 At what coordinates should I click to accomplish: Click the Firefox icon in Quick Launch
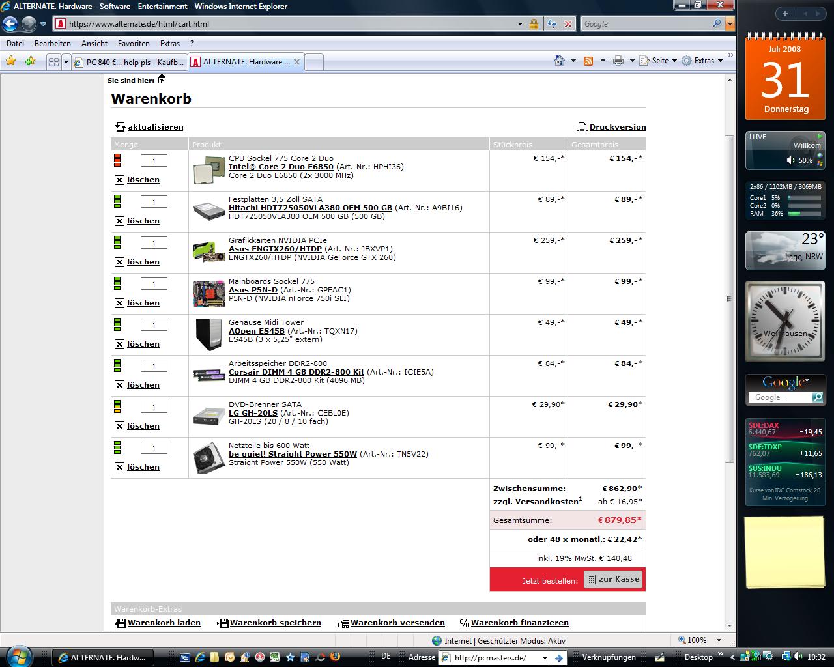click(335, 657)
